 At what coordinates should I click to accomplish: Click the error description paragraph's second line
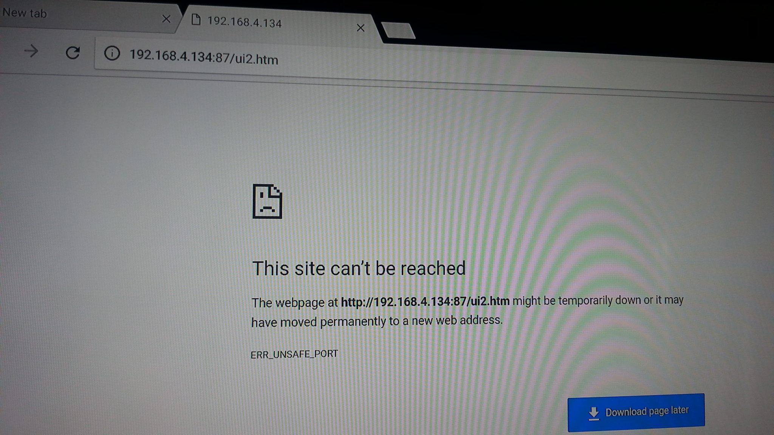click(377, 321)
